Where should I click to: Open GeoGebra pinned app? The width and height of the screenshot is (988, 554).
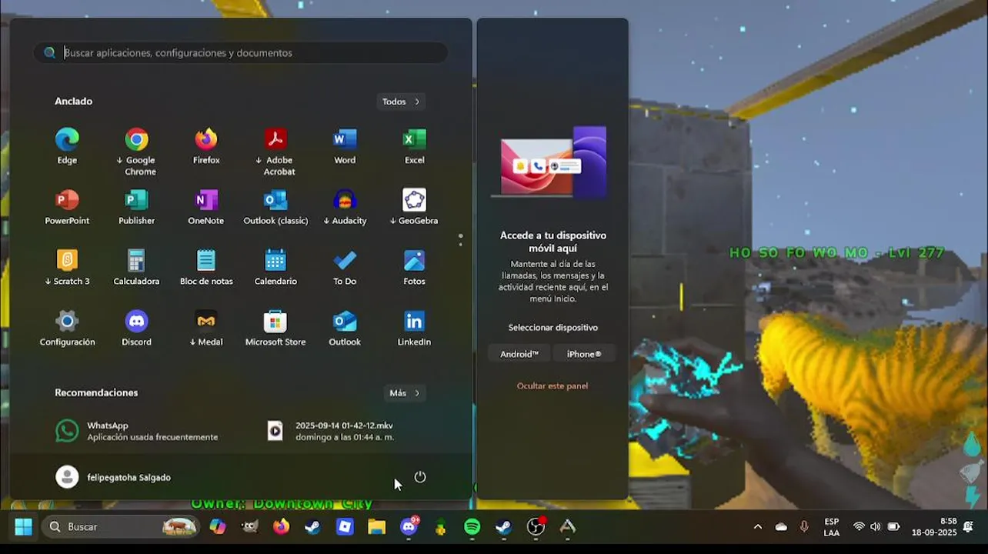414,207
